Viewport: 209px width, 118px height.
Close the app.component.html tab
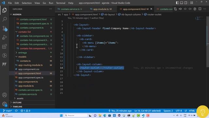point(151,9)
